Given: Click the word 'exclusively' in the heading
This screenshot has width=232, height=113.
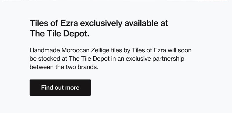Looking at the screenshot, I should [101, 23].
